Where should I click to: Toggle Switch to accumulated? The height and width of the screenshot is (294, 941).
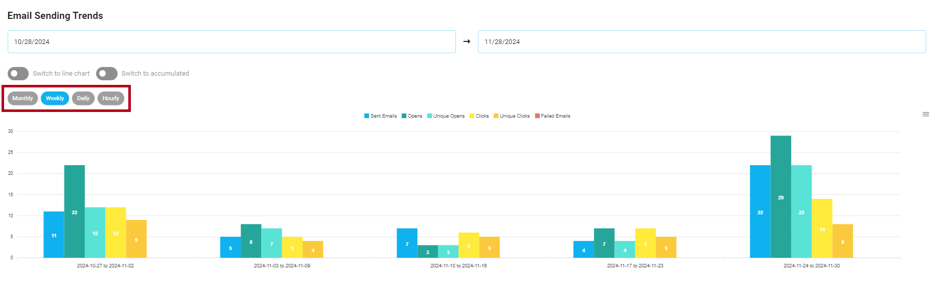click(x=107, y=74)
